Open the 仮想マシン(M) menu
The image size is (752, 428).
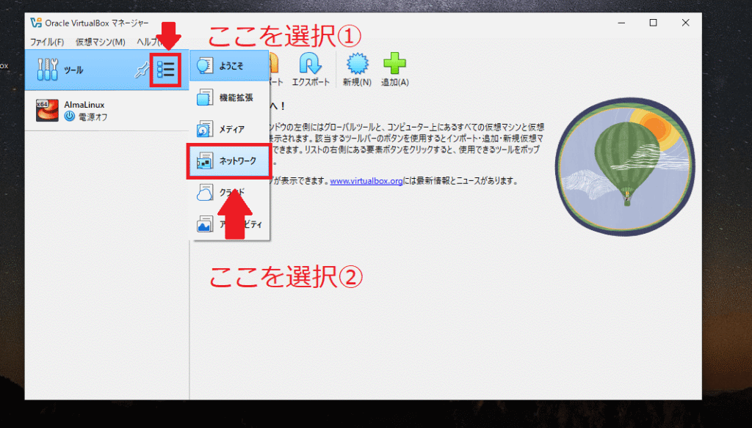click(x=100, y=42)
